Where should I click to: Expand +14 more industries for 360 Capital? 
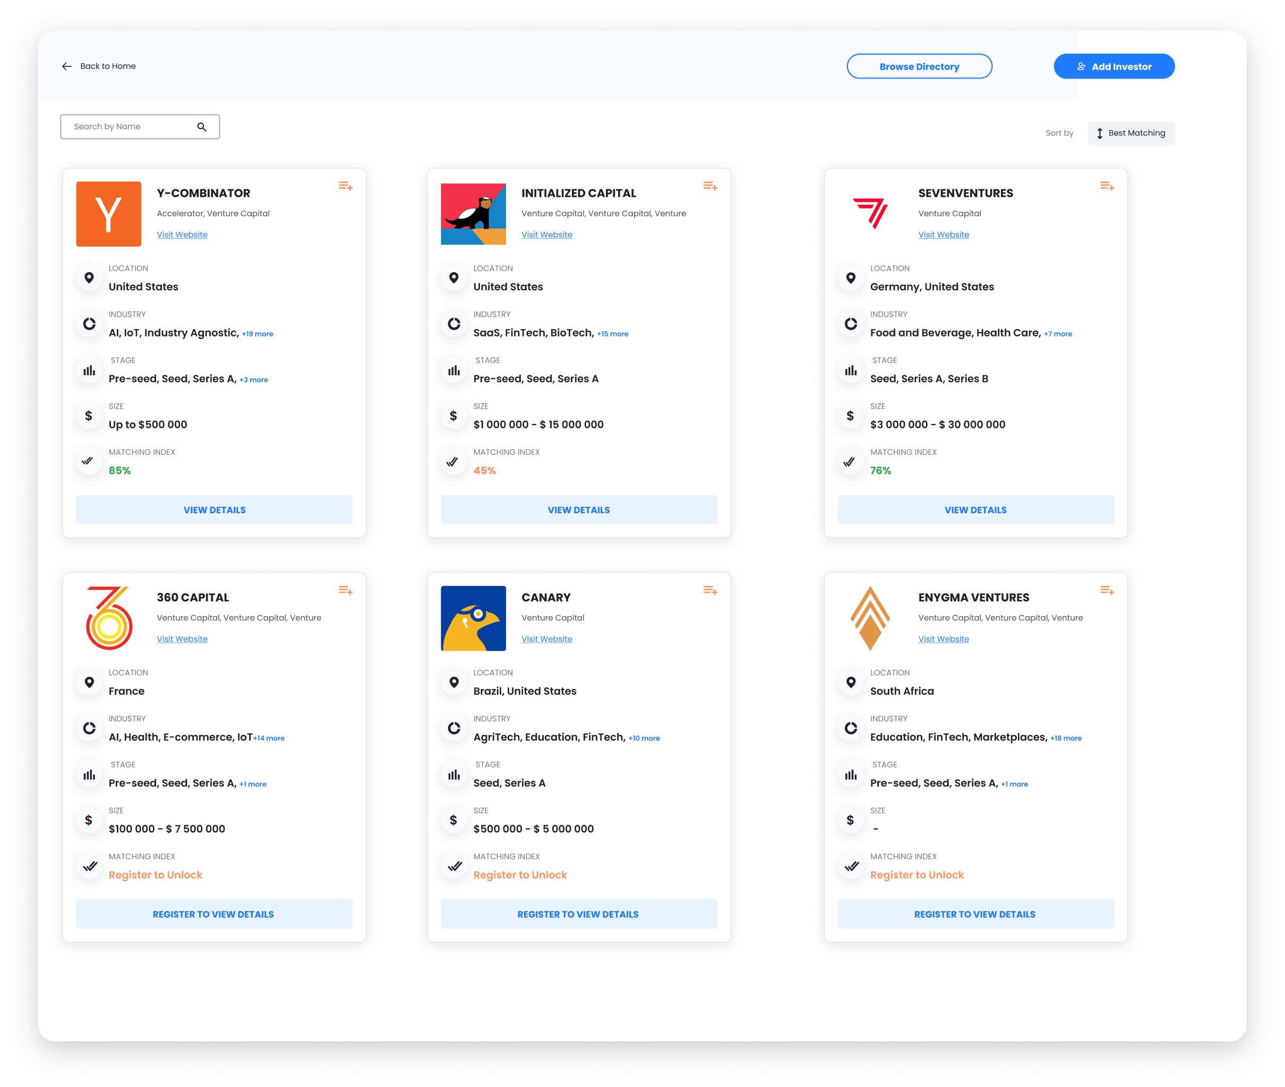coord(269,738)
